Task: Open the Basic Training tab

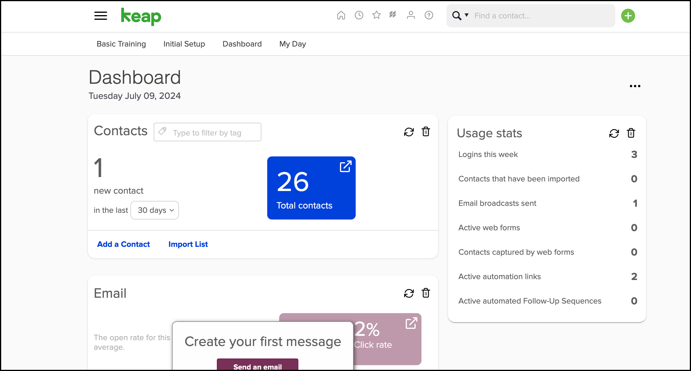Action: (121, 44)
